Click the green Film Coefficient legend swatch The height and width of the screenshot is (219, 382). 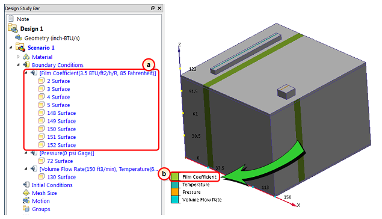(174, 177)
